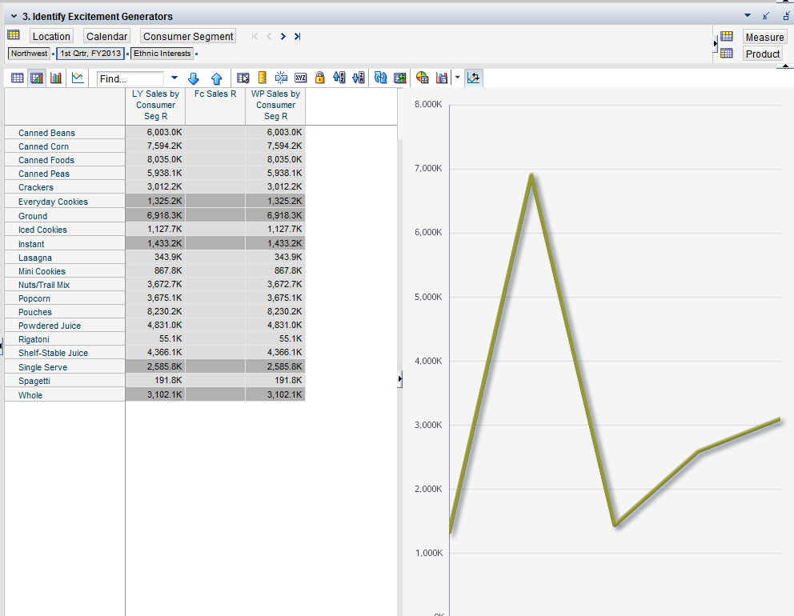Screen dimensions: 794x616
Task: Select the 1st Qrtr, FY2013 value
Action: (90, 53)
